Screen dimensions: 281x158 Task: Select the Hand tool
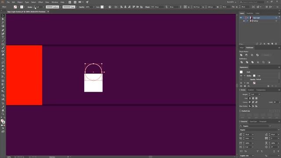coord(3,110)
